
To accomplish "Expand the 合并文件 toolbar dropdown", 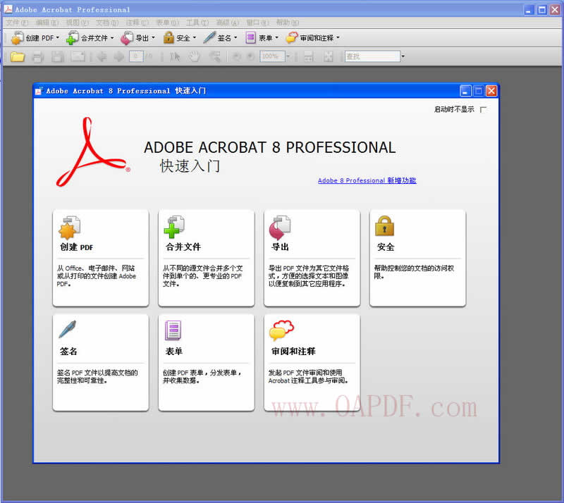I will coord(112,37).
